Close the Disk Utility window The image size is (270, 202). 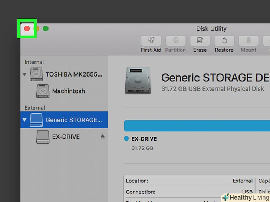(x=27, y=28)
